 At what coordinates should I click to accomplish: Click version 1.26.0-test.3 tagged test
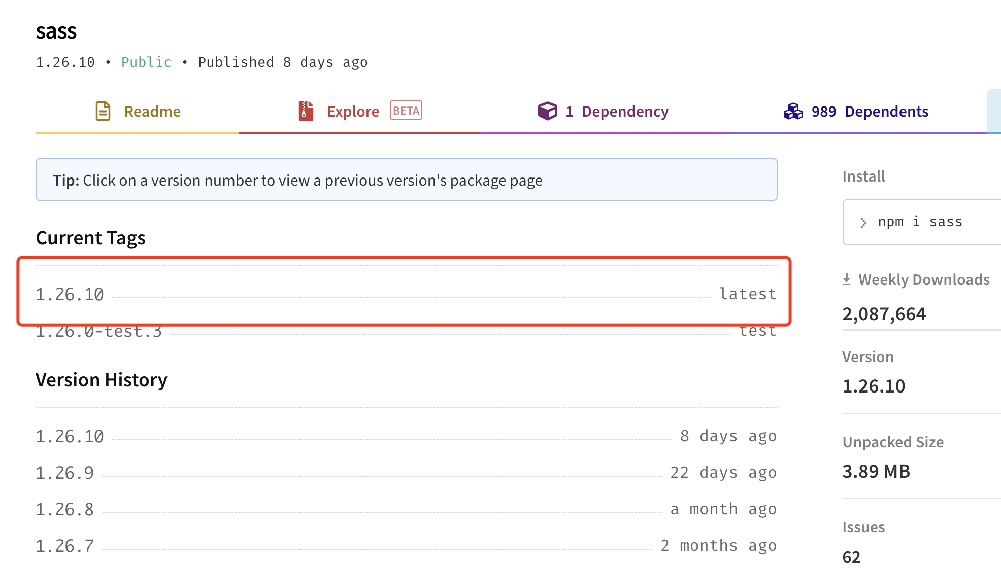98,331
